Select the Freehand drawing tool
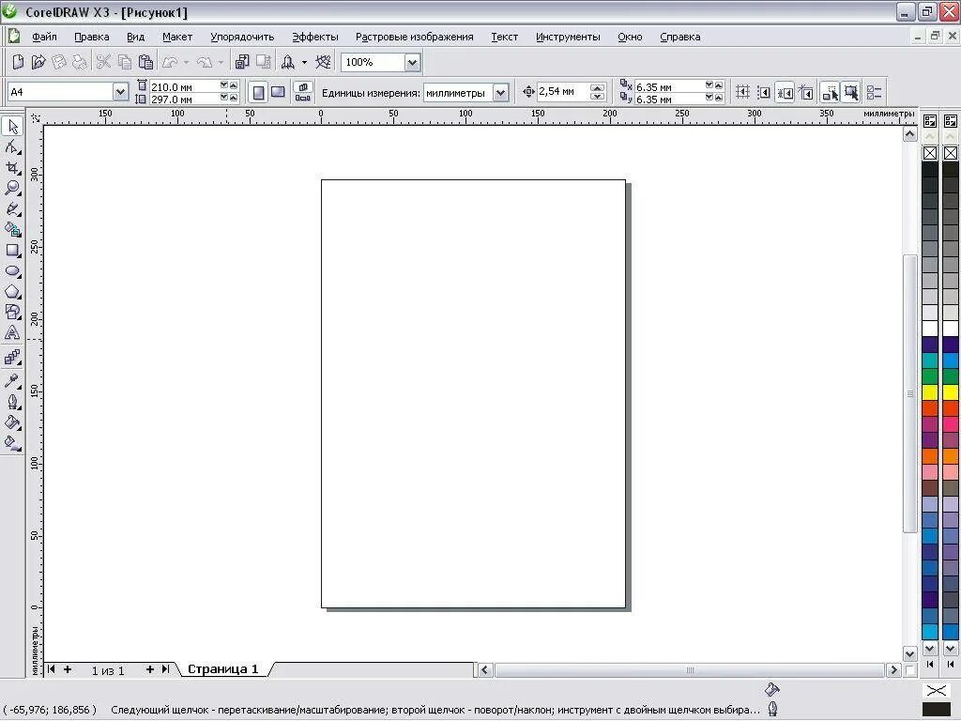 (x=12, y=209)
